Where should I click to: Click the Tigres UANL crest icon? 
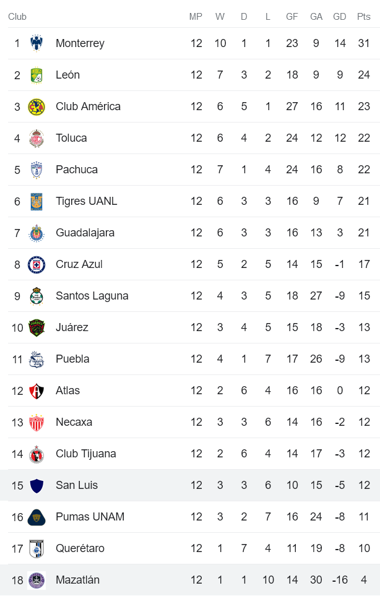(x=37, y=201)
